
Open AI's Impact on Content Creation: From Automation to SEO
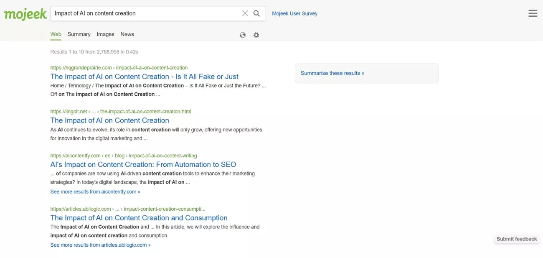coord(143,164)
